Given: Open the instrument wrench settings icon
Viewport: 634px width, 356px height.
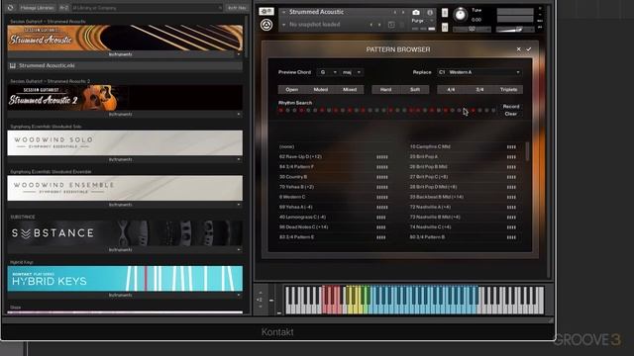Looking at the screenshot, I should [266, 11].
